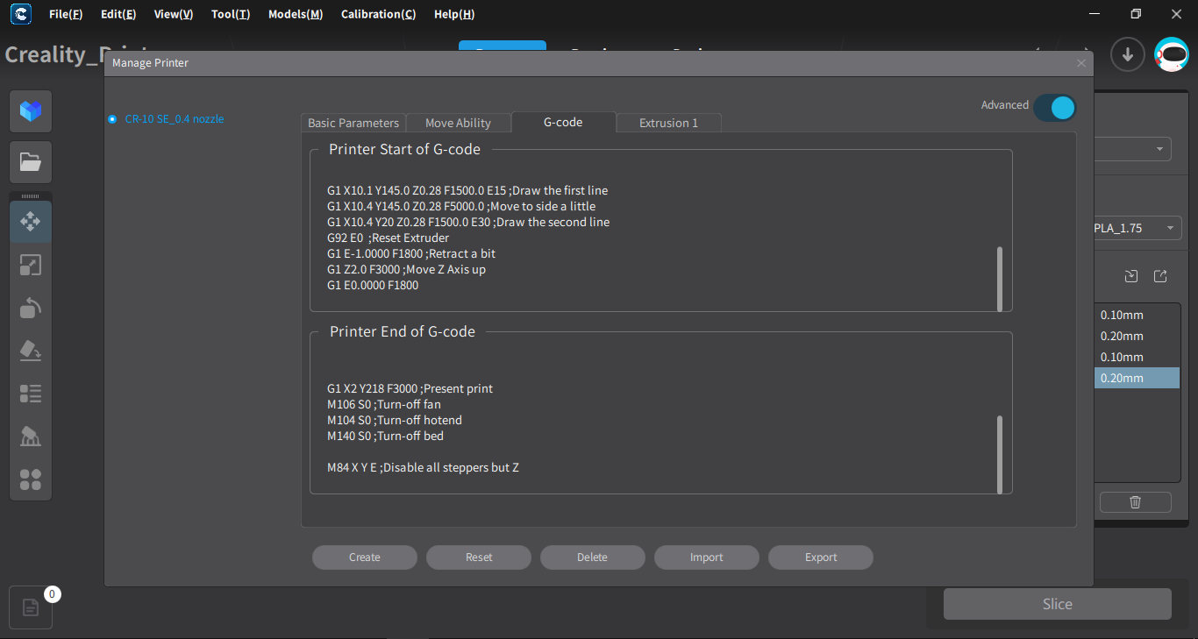Open the Models menu
Screen dimensions: 1198x639
point(296,14)
